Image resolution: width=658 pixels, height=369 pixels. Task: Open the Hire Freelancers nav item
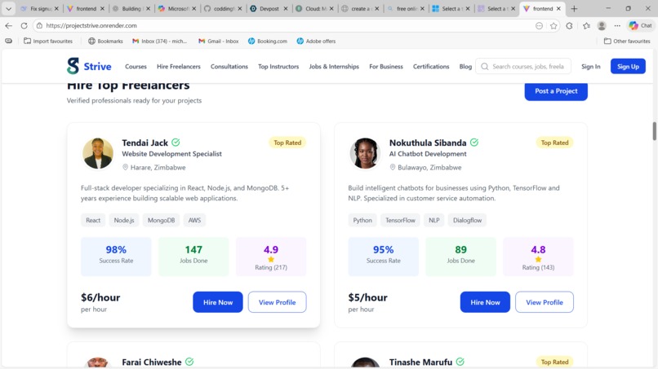tap(178, 67)
